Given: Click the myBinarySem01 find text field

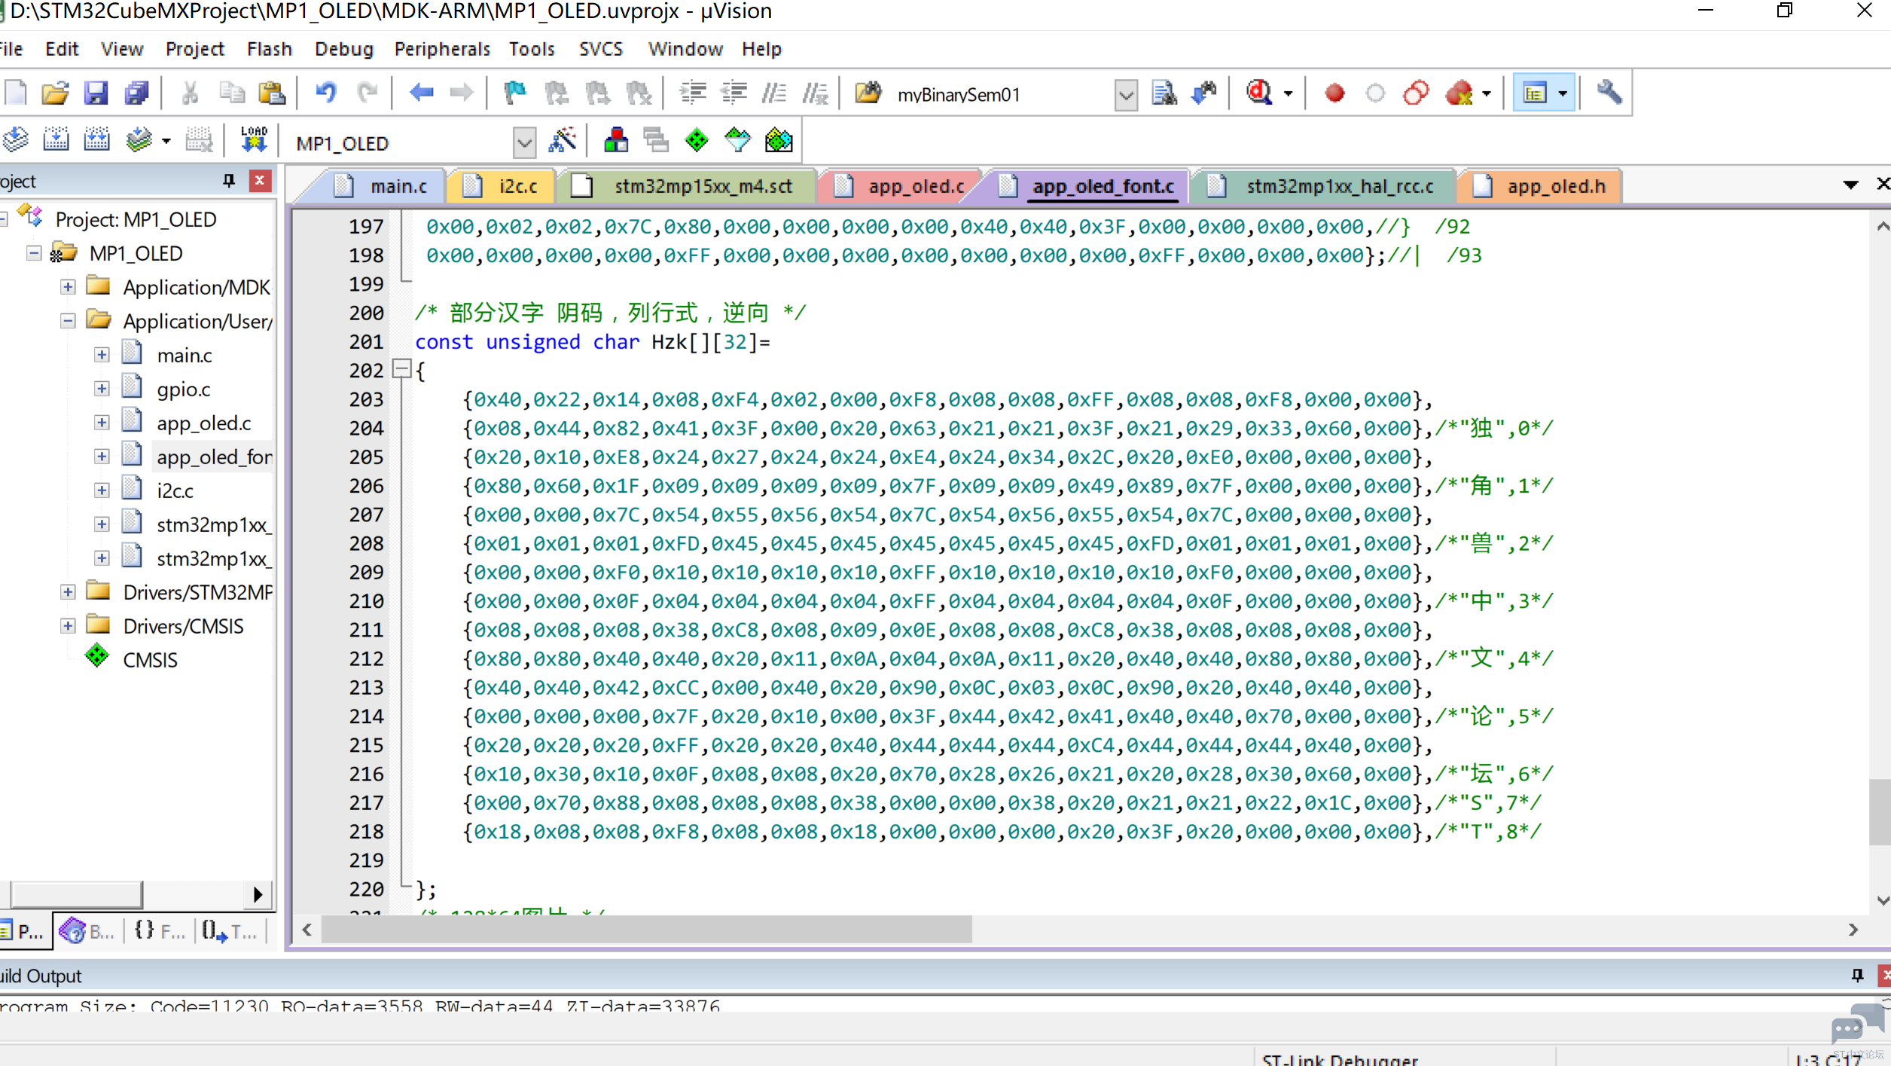Looking at the screenshot, I should pos(1002,95).
